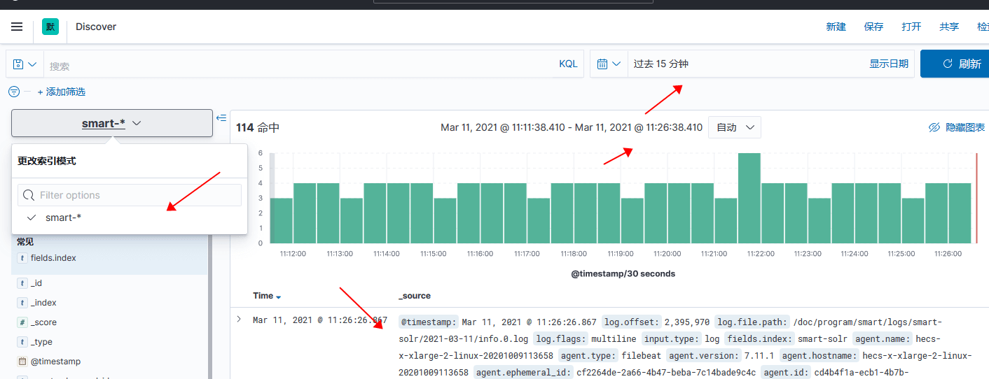Open the 共享 menu item
The height and width of the screenshot is (379, 989).
coord(949,27)
